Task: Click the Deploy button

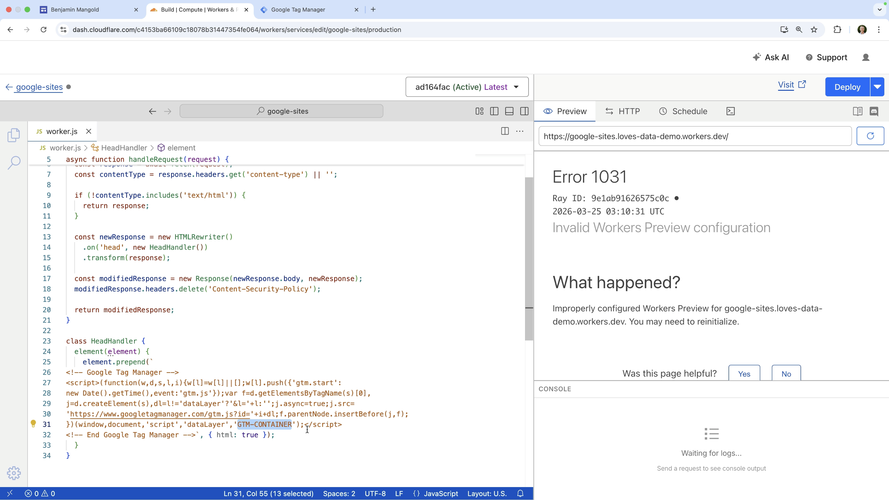Action: click(847, 87)
